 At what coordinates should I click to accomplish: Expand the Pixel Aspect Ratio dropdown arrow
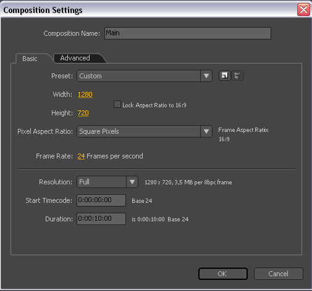(206, 131)
